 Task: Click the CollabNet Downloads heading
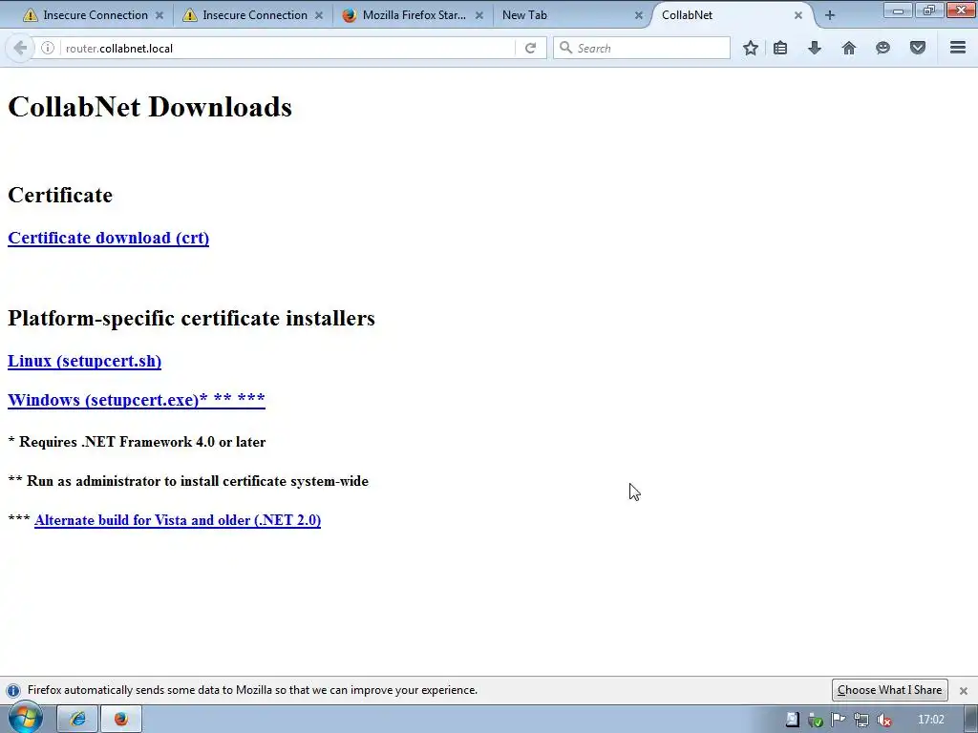(x=150, y=107)
